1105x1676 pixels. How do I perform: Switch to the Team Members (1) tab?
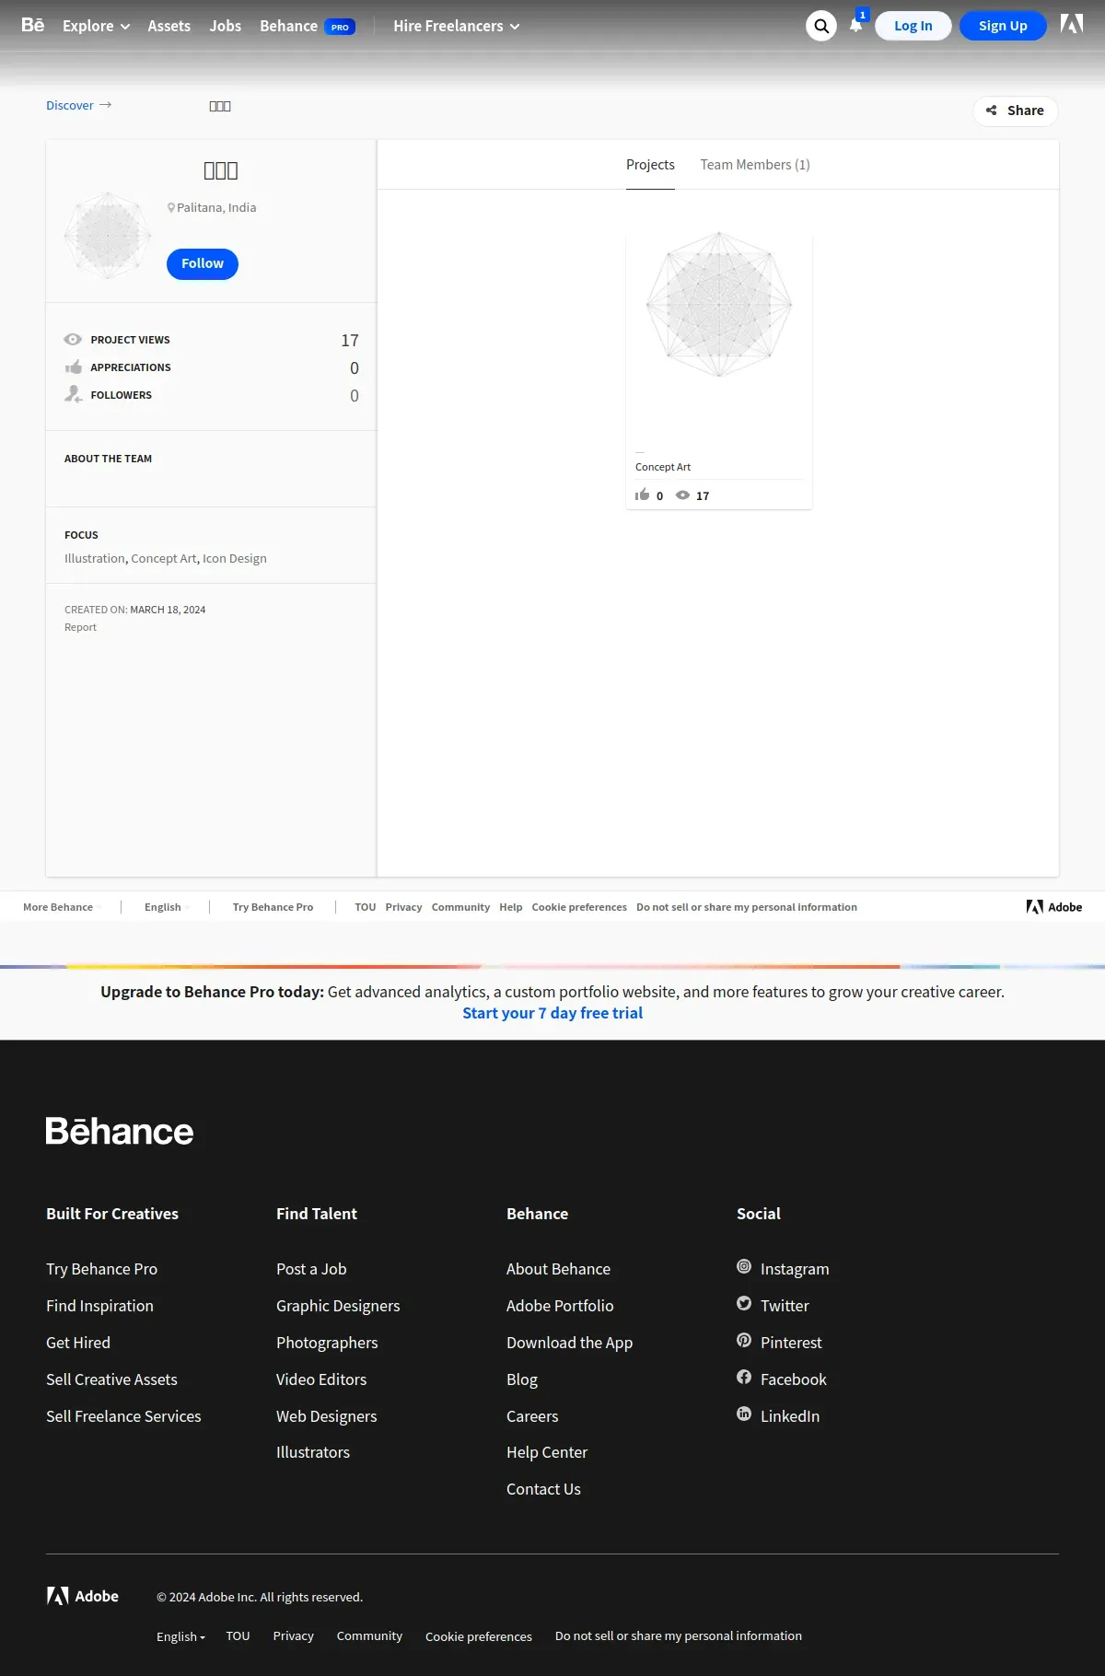(x=755, y=165)
